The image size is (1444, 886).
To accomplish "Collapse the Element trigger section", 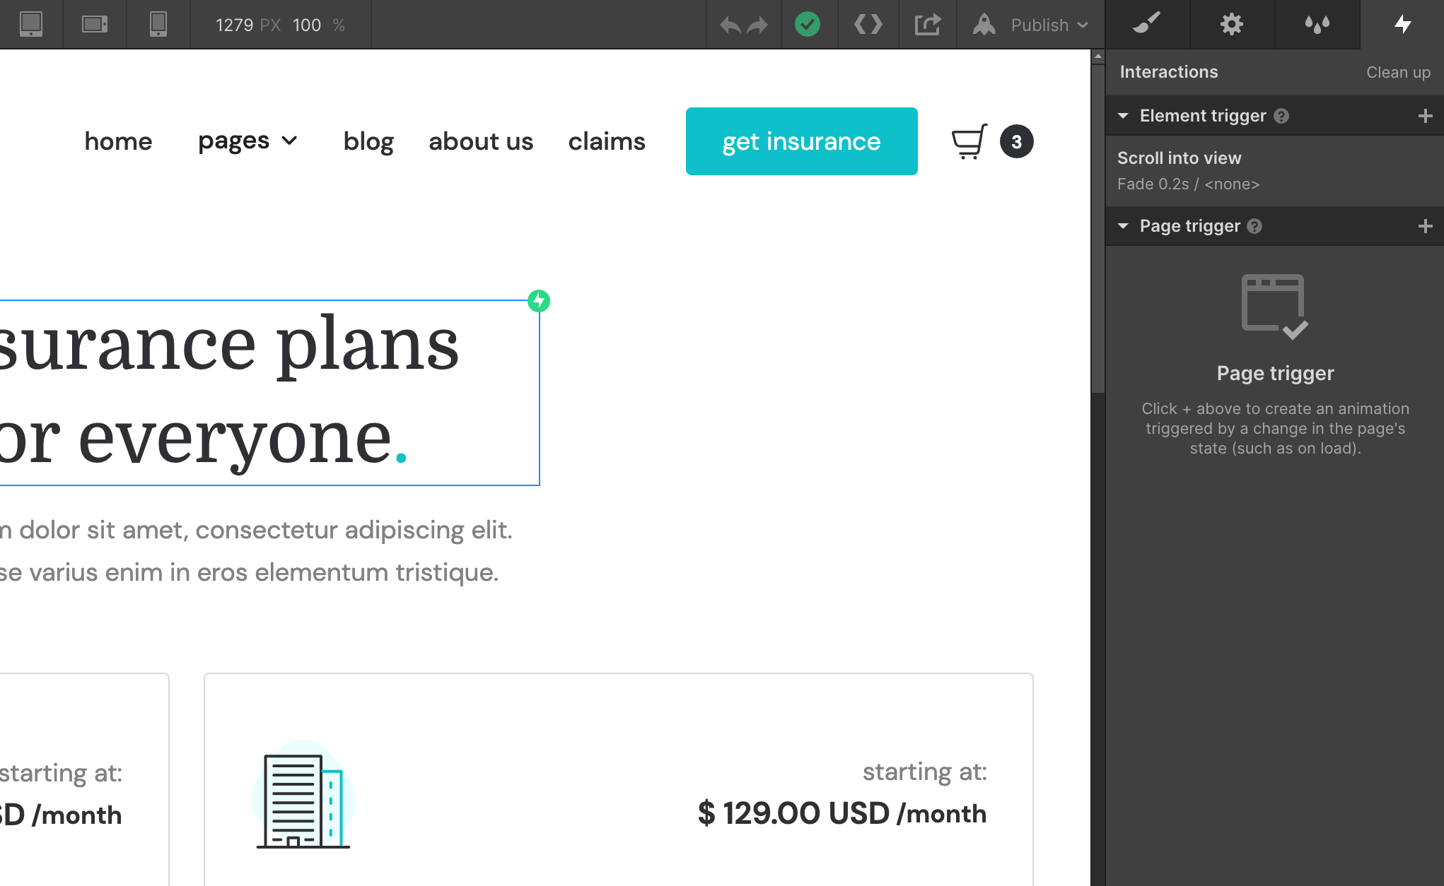I will click(x=1124, y=115).
